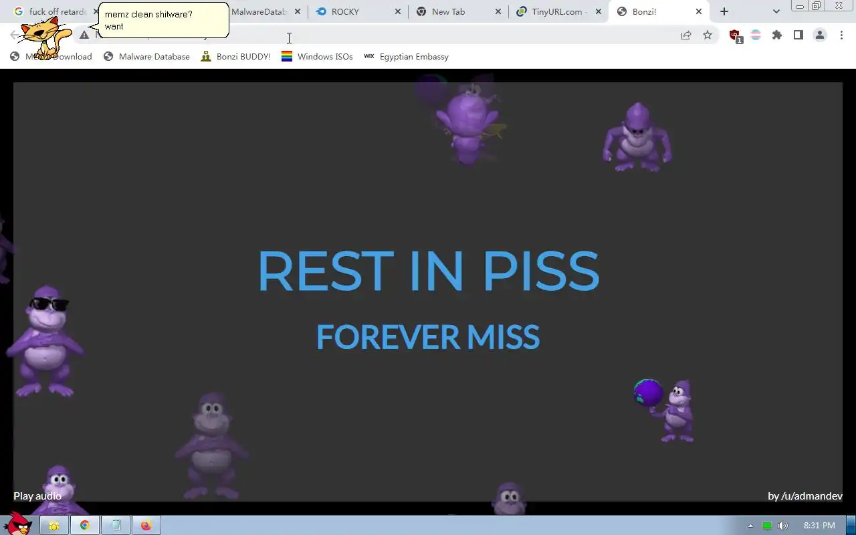Click the orange cat desktop assistant
The height and width of the screenshot is (535, 856).
pyautogui.click(x=43, y=38)
